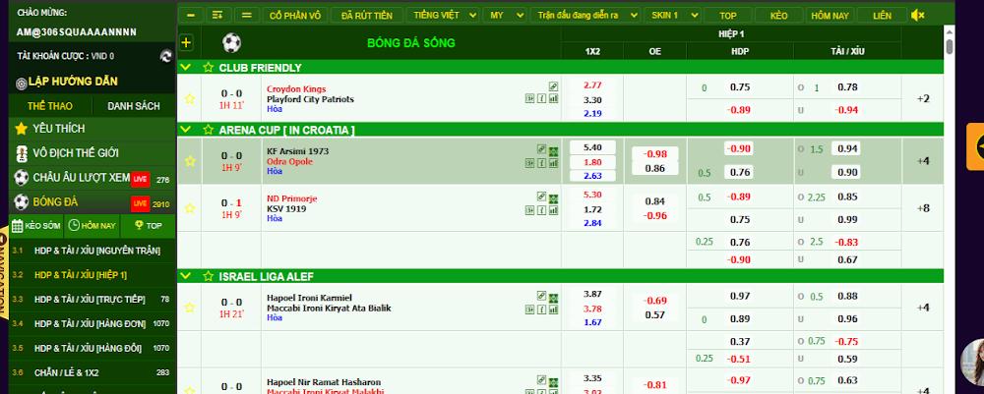Open CHẴN / LẺ & 1X2 menu item

pos(92,372)
